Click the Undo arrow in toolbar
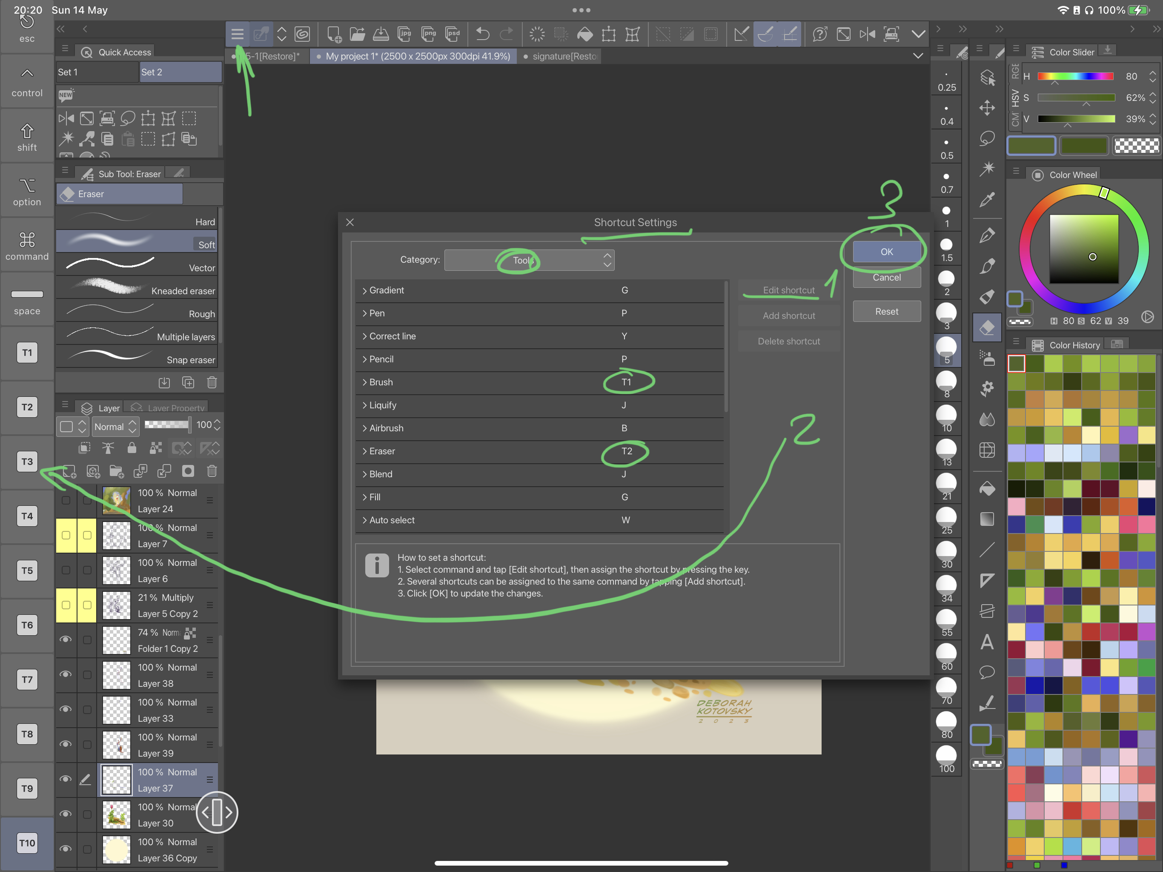 [482, 34]
